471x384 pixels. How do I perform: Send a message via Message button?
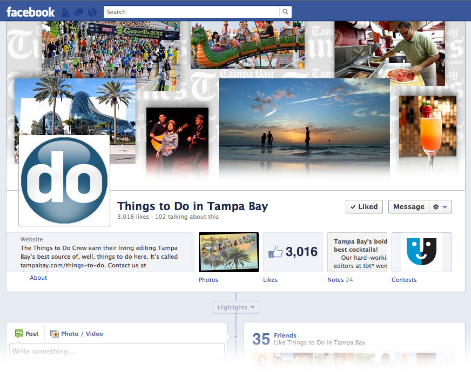408,207
